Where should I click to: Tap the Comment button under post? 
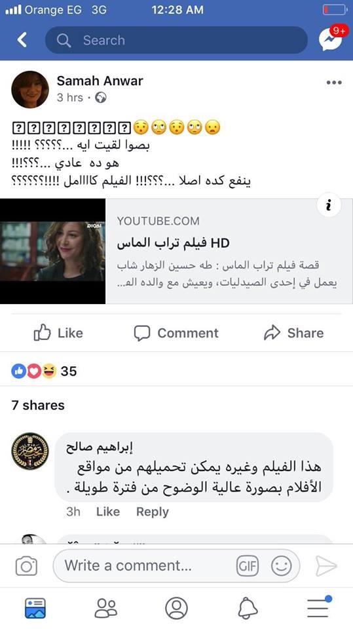[176, 333]
